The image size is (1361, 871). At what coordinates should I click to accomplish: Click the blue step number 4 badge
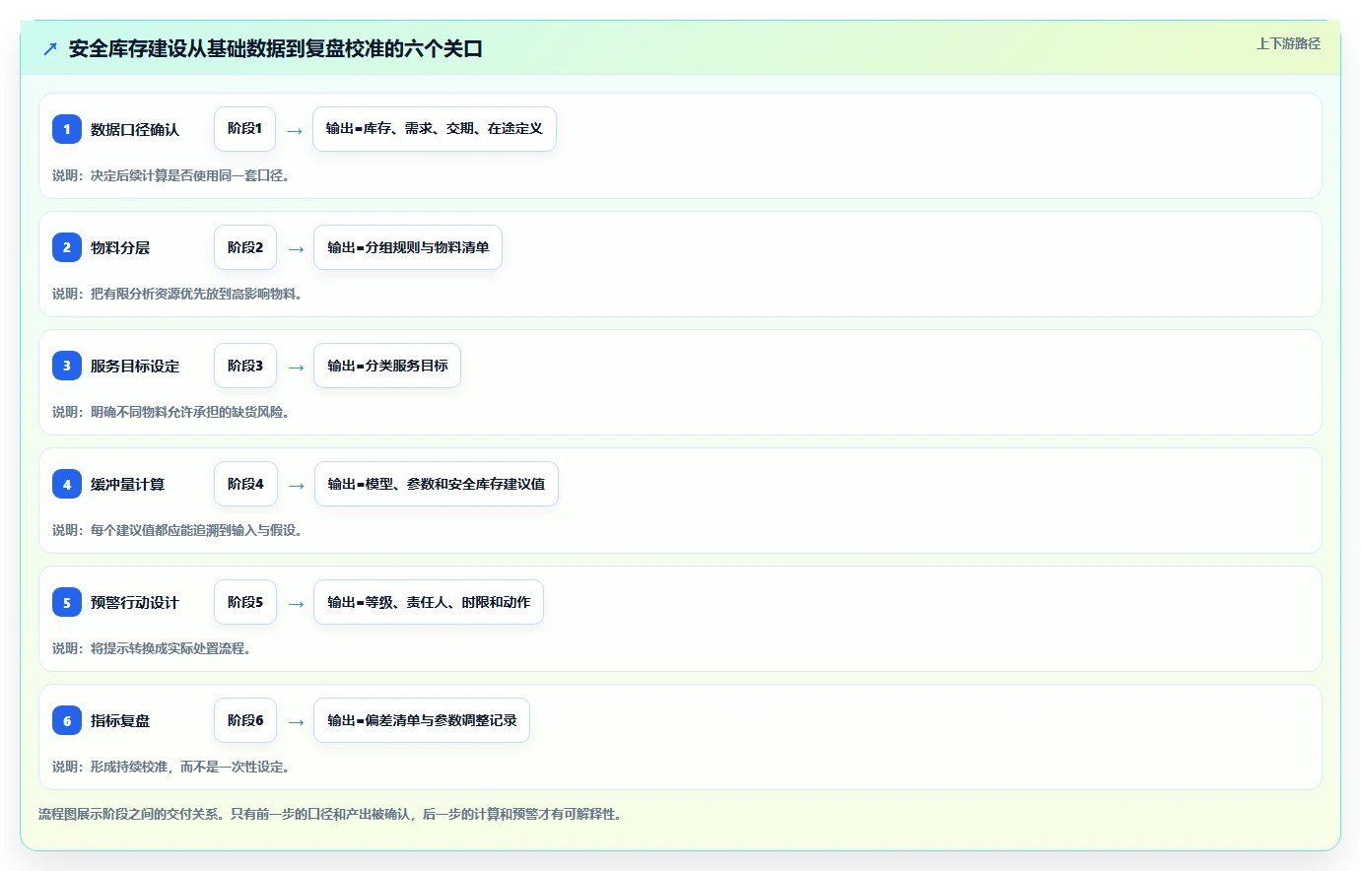[x=67, y=484]
